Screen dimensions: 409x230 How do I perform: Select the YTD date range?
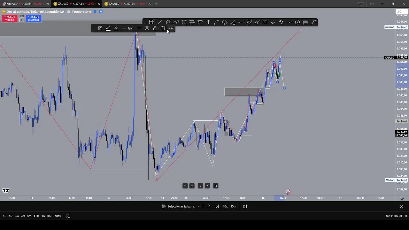coord(36,216)
